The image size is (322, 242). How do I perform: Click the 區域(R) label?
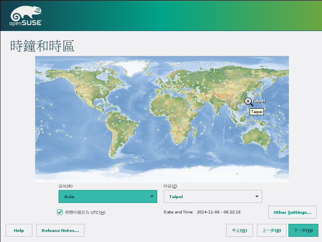[65, 186]
